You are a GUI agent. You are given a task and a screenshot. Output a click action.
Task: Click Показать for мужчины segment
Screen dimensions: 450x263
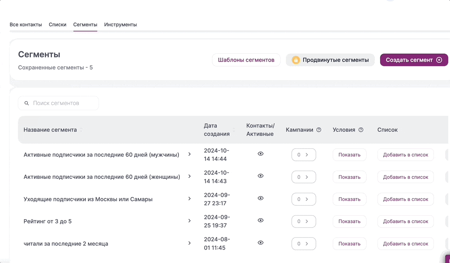[350, 155]
